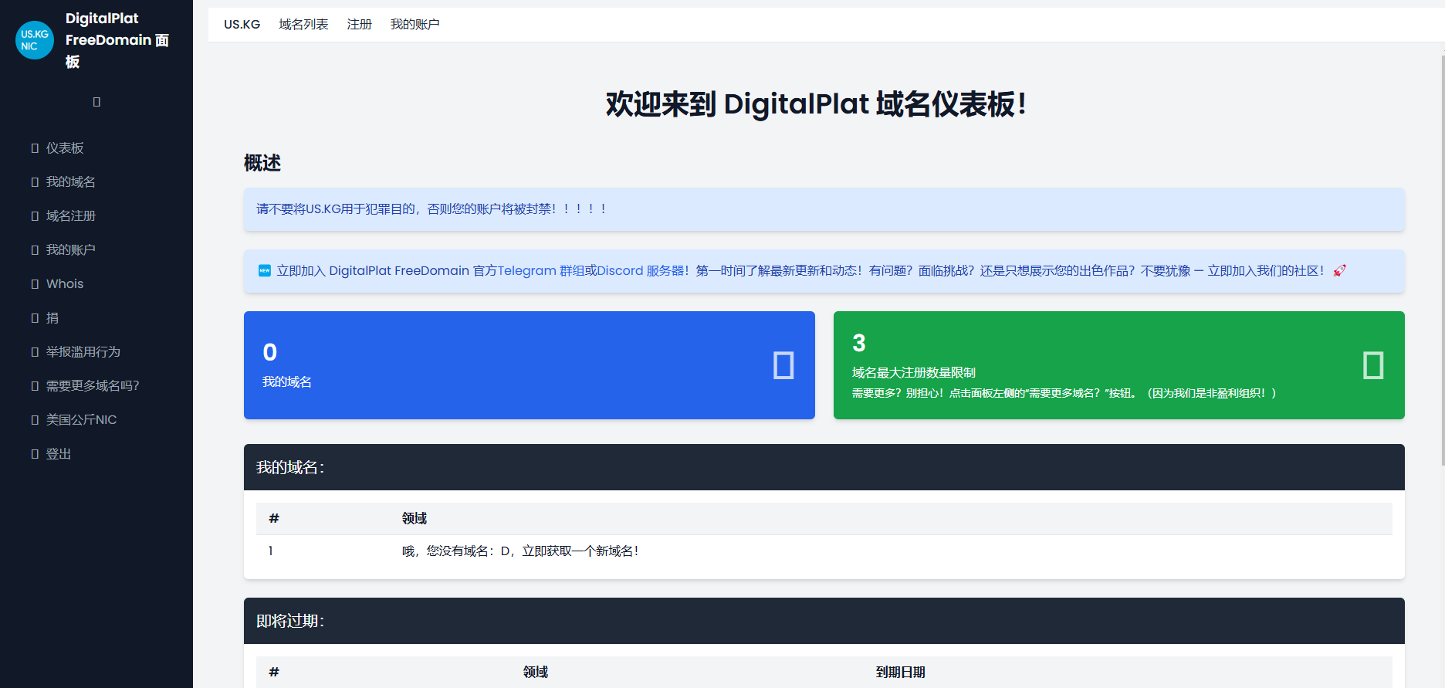
Task: Select 捐 in the sidebar
Action: 52,318
